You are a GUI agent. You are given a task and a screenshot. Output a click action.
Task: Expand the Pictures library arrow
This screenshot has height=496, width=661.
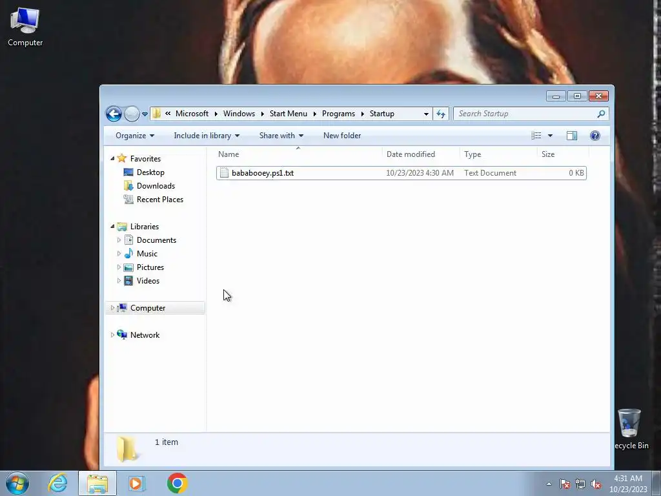[119, 267]
